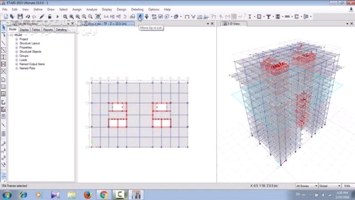Switch to the Tables tab in explorer
Screen dimensions: 355x200
pos(36,30)
